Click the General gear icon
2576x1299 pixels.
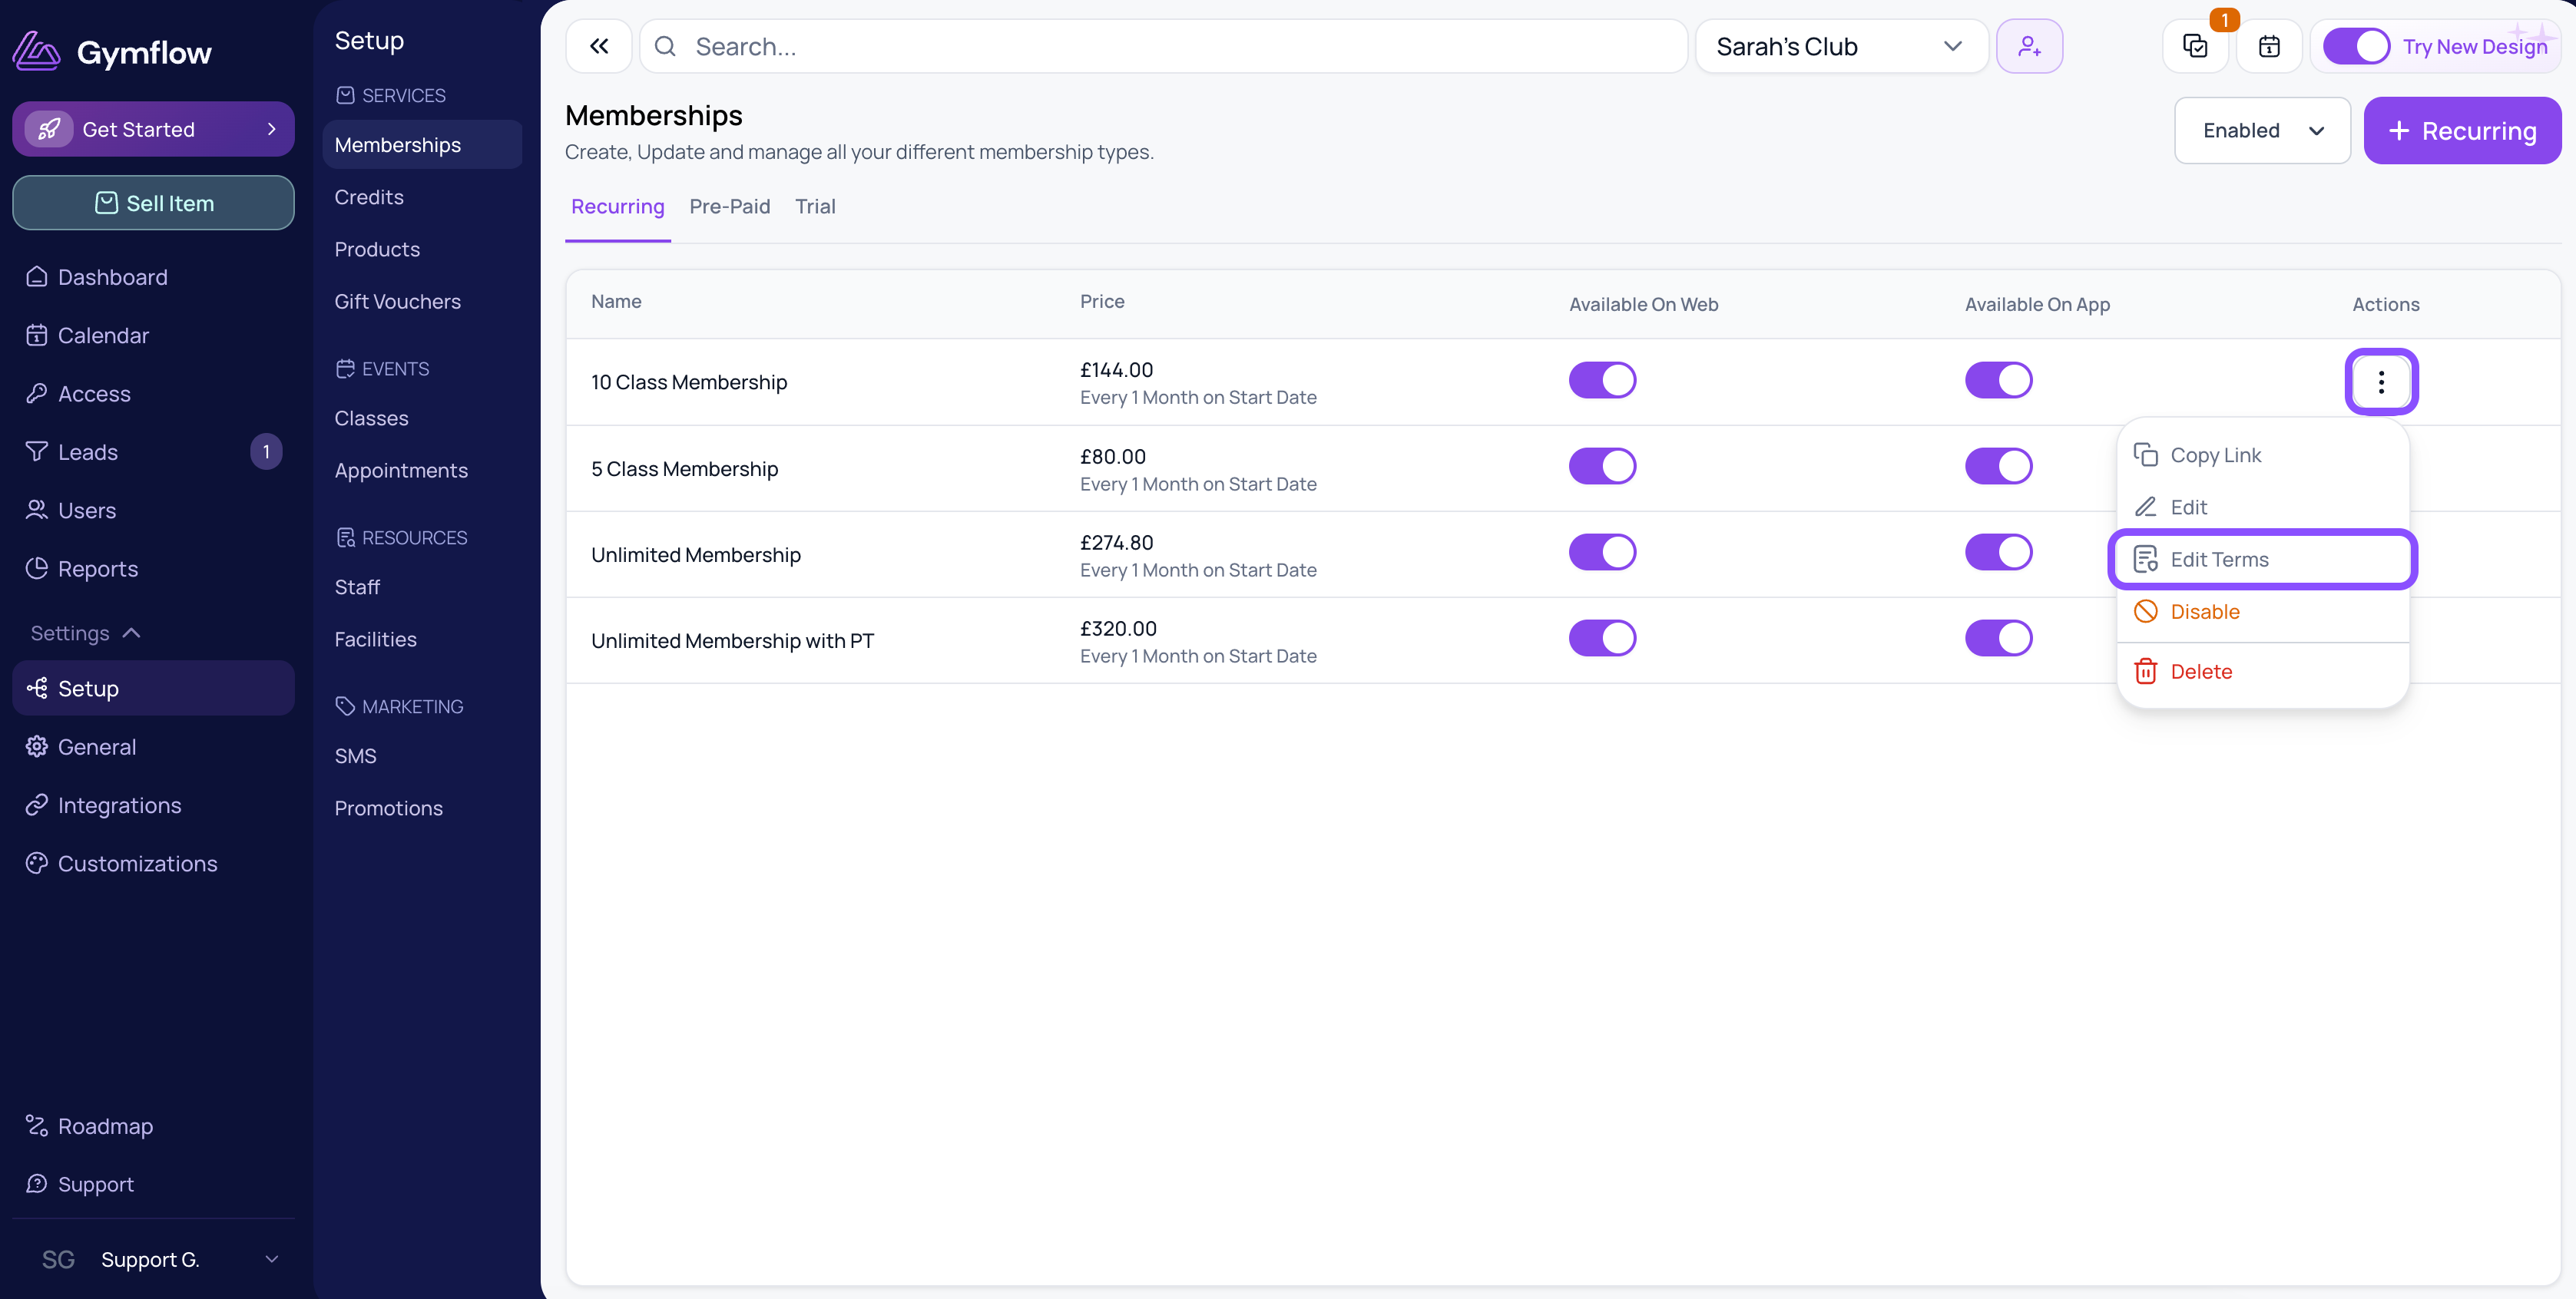point(37,746)
